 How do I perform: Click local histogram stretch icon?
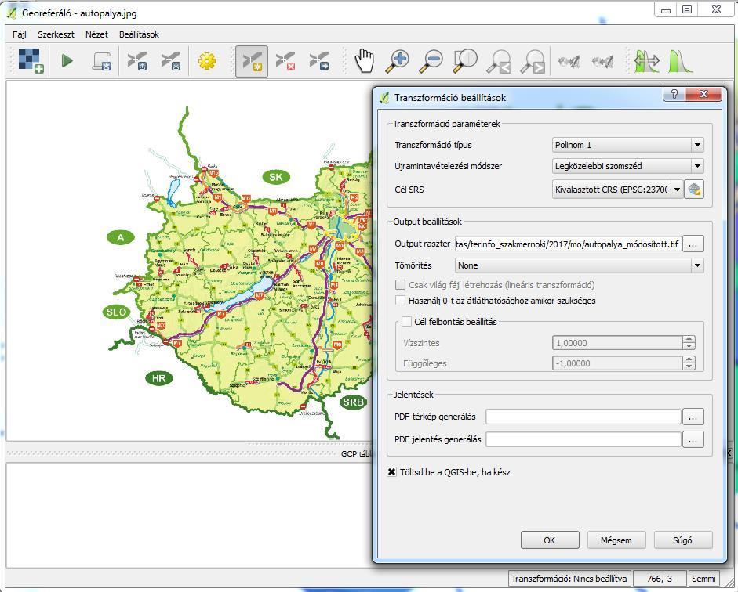(680, 61)
